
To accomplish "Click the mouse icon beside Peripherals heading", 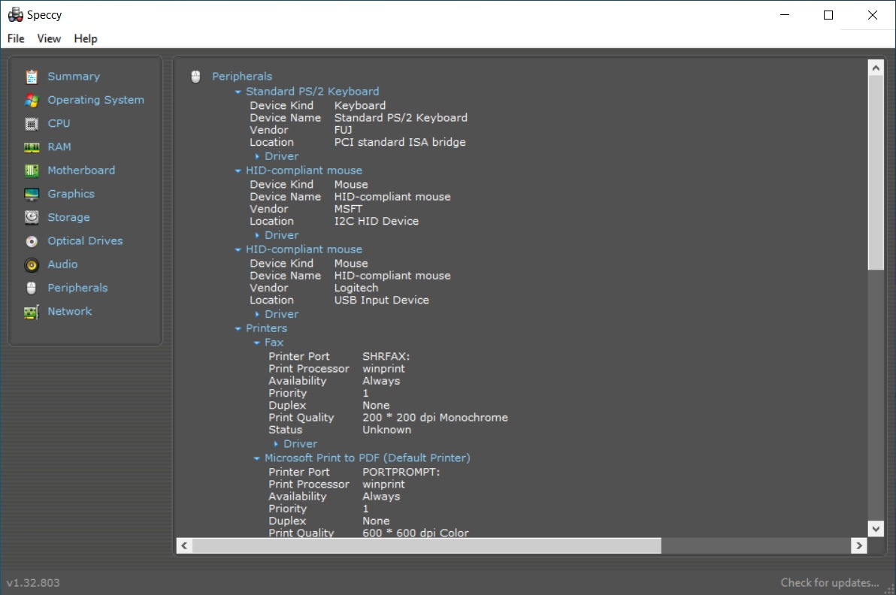I will [195, 77].
